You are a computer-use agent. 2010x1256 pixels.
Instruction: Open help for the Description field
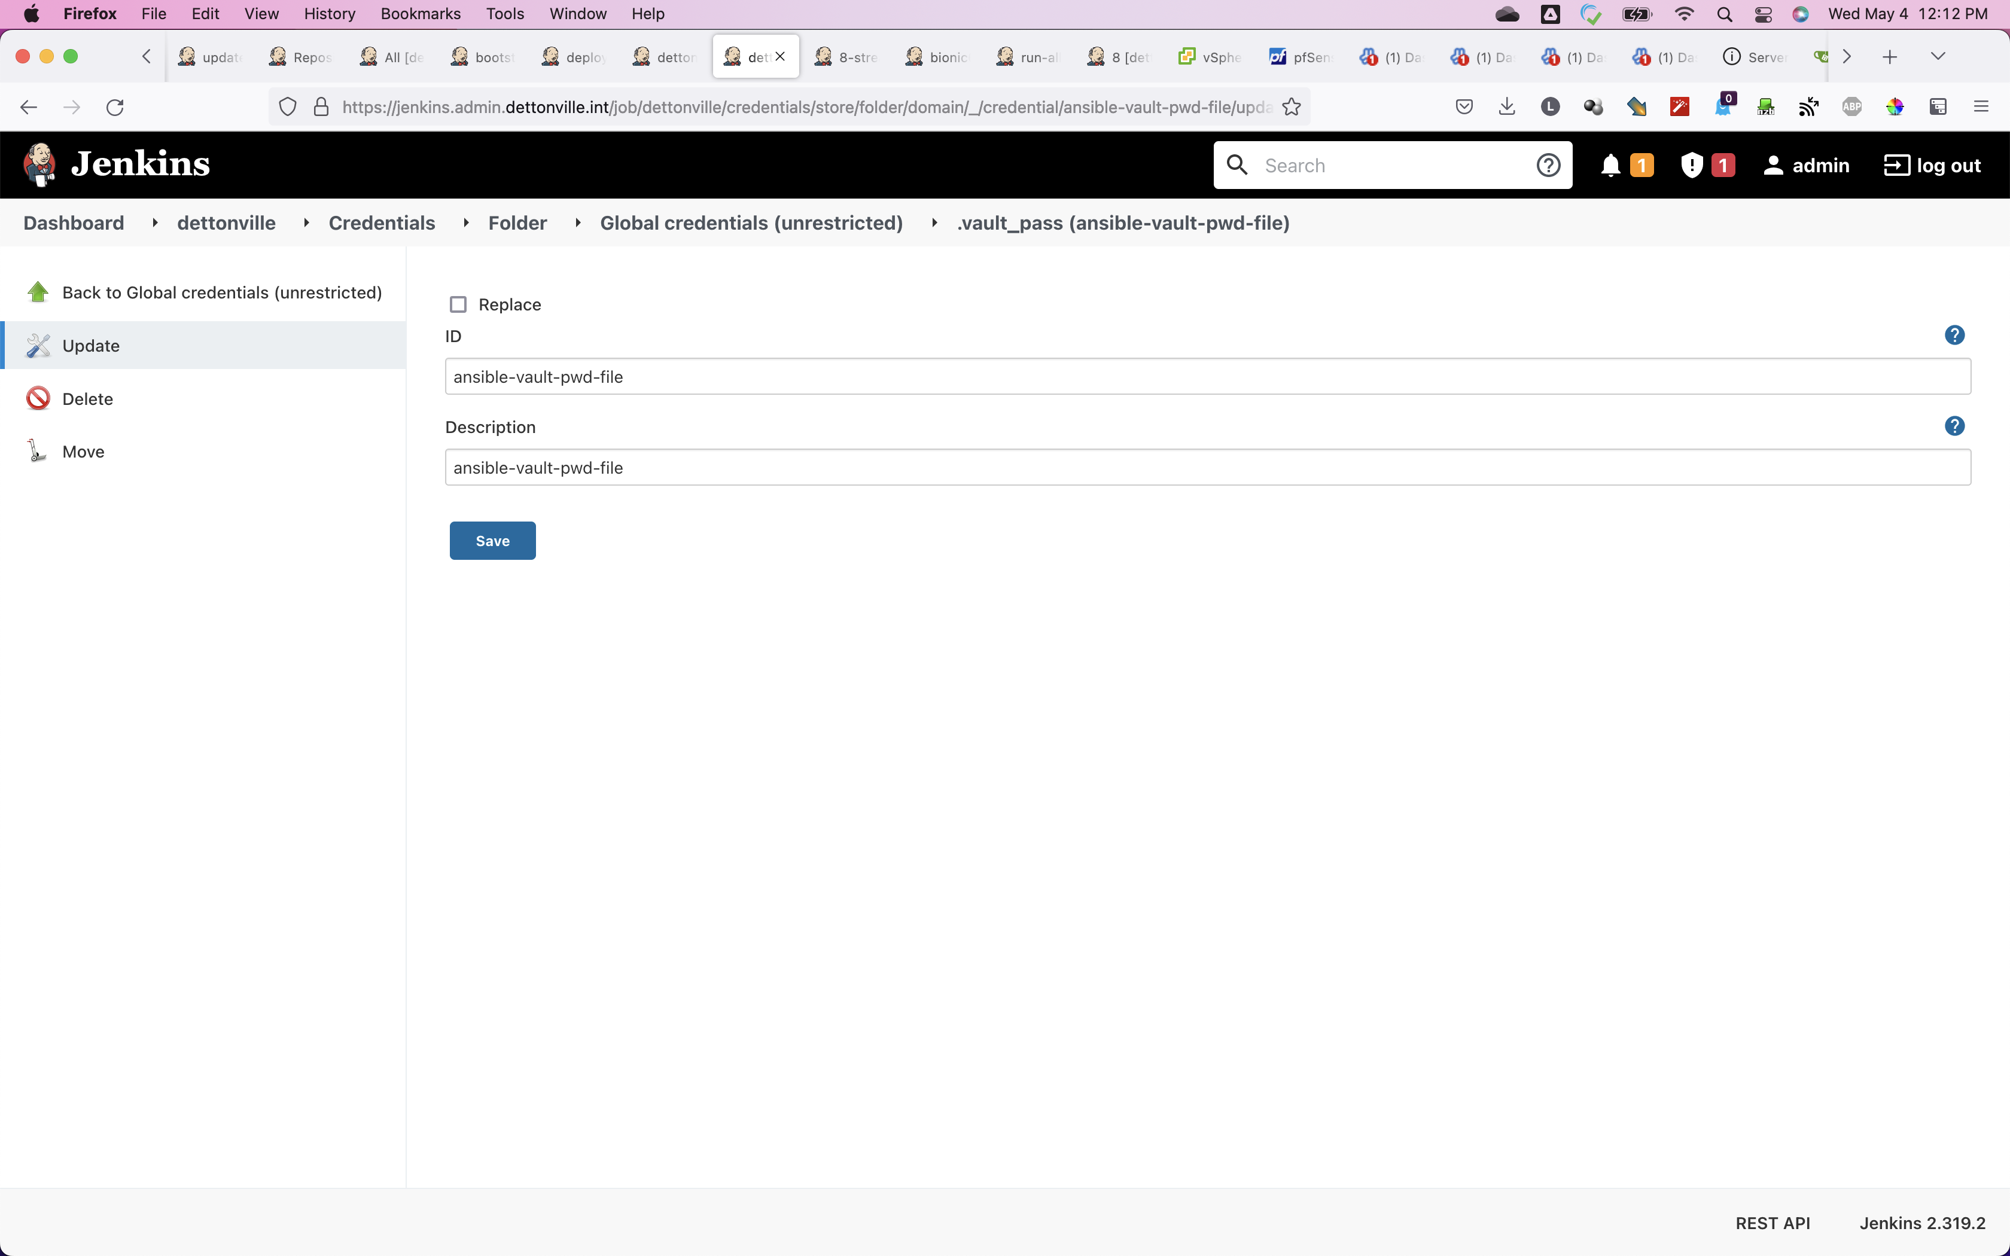pos(1954,426)
